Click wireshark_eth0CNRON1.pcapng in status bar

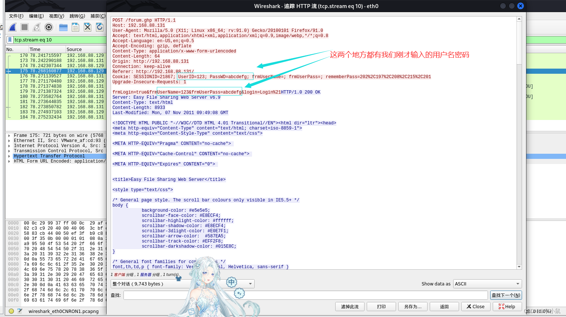[63, 311]
